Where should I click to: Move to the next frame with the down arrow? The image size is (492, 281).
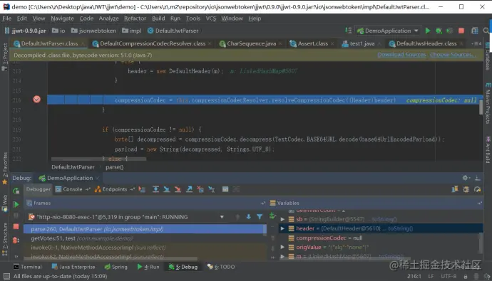[248, 216]
